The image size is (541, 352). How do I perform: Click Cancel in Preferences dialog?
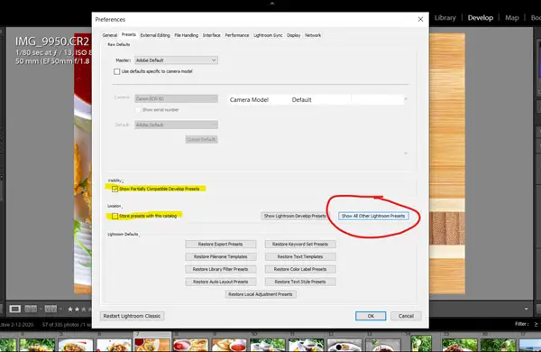(x=406, y=316)
